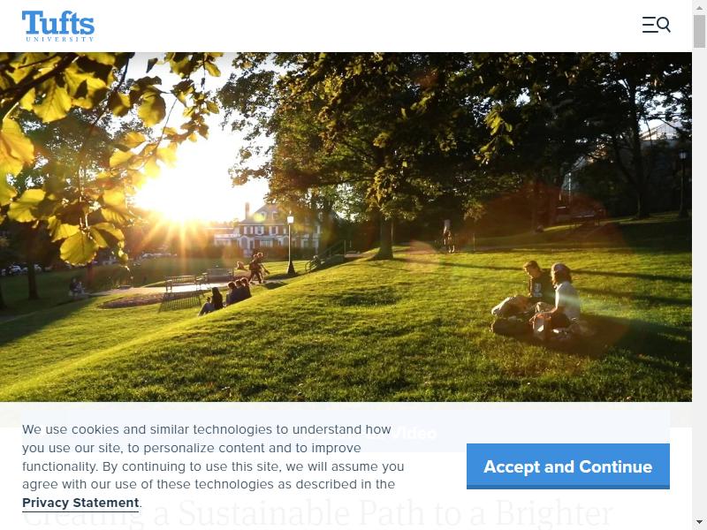707x530 pixels.
Task: Open the menu and search icon
Action: coord(656,25)
